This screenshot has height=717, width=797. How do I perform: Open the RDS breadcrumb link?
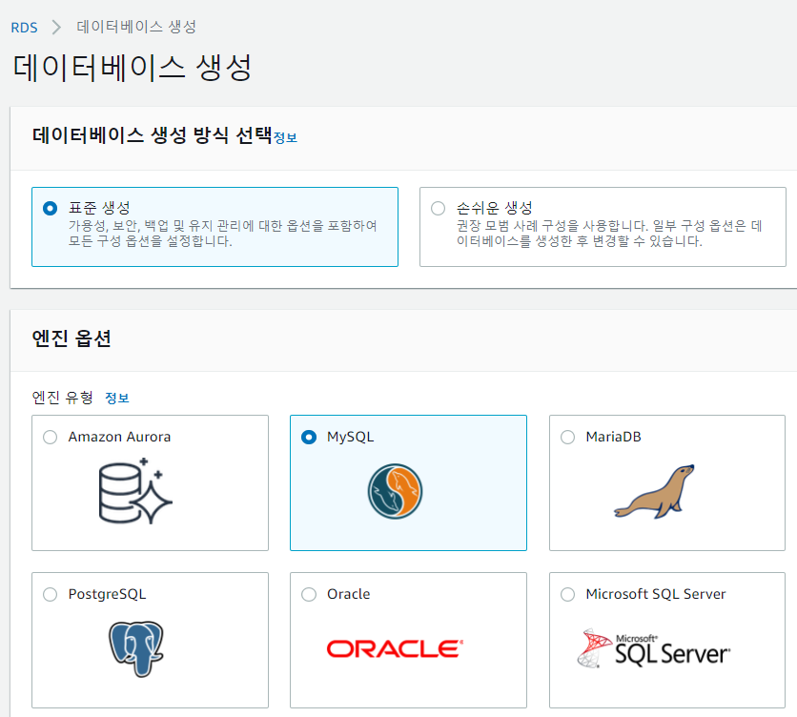coord(24,28)
